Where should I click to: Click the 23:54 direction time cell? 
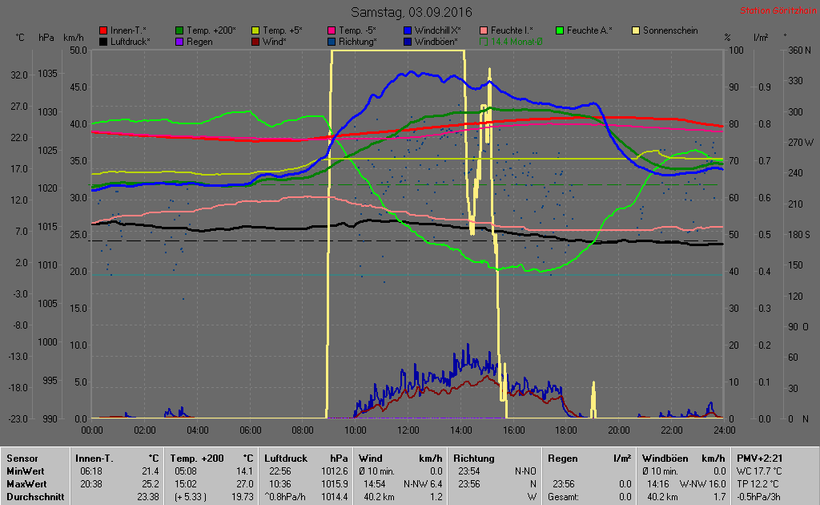coord(469,471)
